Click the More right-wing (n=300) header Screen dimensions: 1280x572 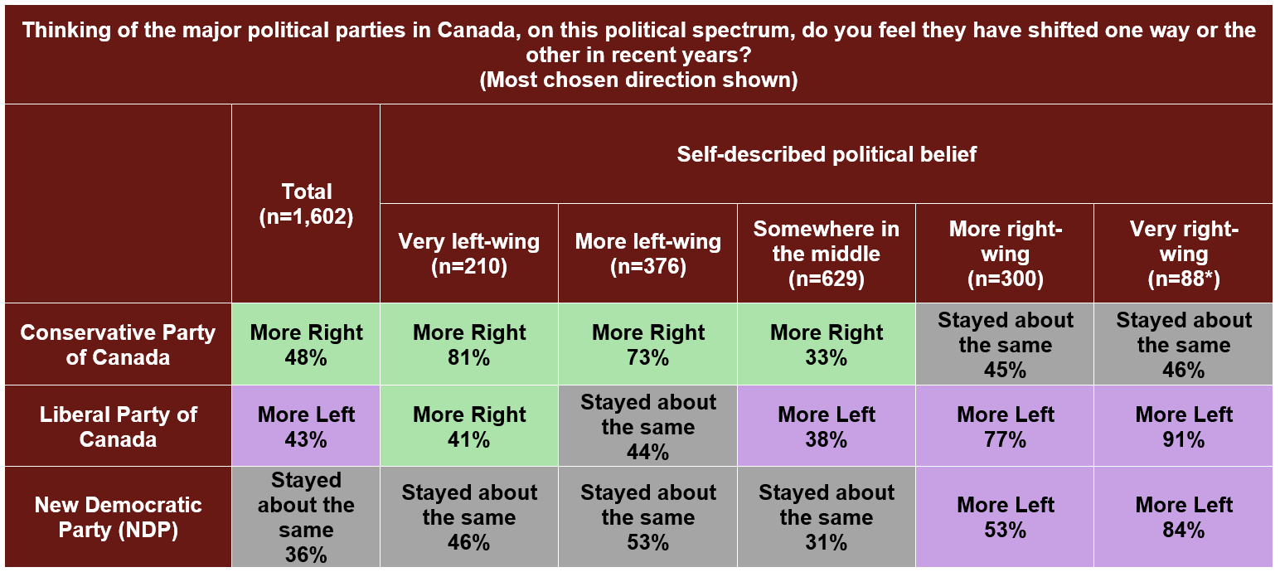(x=1005, y=254)
